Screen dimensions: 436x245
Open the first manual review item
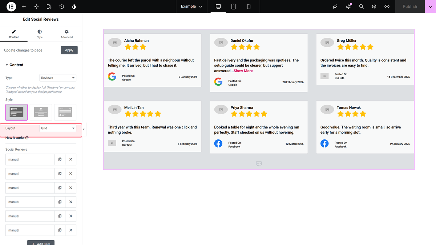click(30, 159)
